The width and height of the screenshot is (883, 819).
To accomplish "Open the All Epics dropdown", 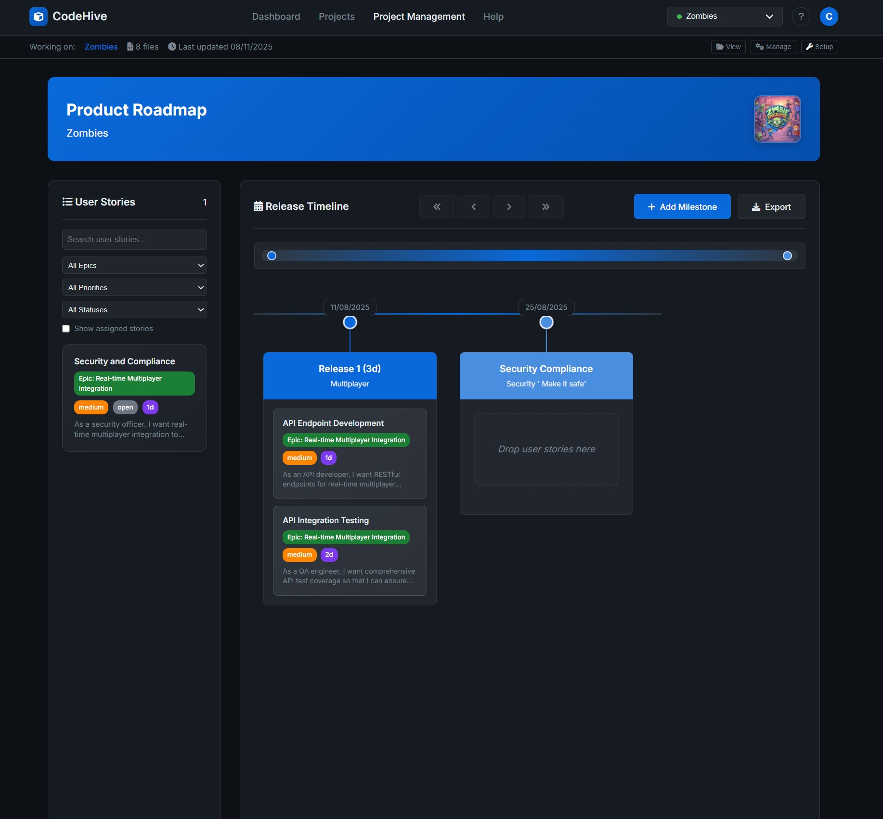I will pyautogui.click(x=134, y=265).
